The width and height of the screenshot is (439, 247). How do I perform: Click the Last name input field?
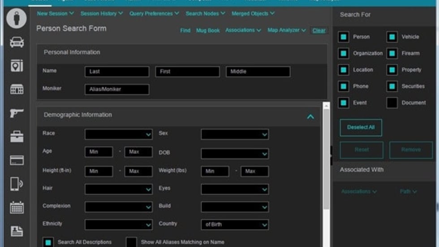click(117, 72)
